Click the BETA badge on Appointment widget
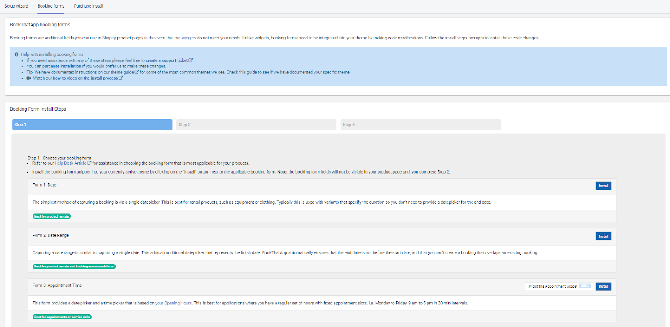670x327 pixels. pos(585,286)
